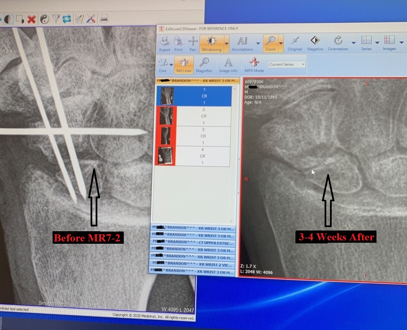Click the printer icon in Medstrat toolbar
407x330 pixels.
(104, 18)
